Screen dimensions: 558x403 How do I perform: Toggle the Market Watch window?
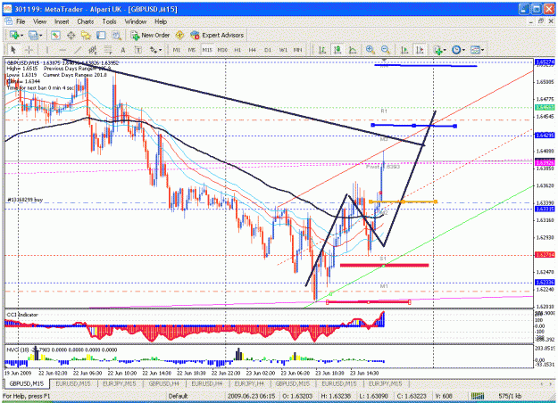click(x=55, y=35)
